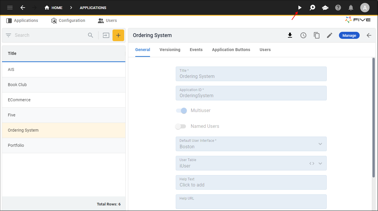Open the user avatar A
The image size is (378, 211).
(x=365, y=8)
